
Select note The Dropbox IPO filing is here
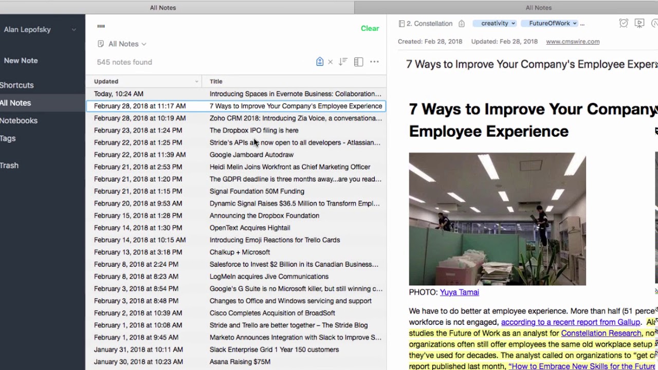236,131
